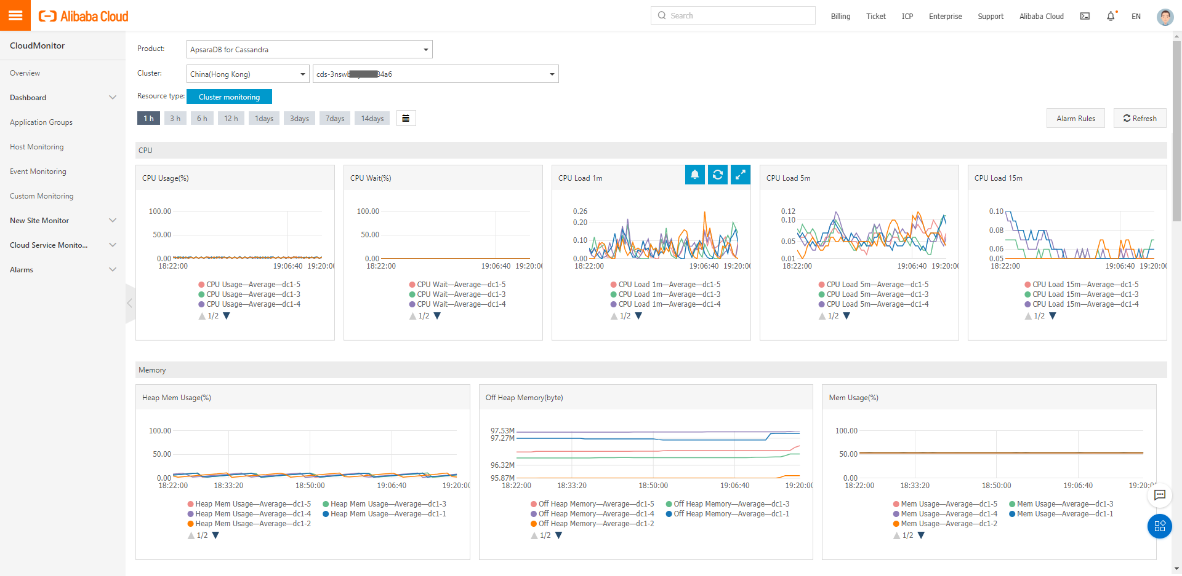Go to next legend page in CPU Load 15m chart

pos(1053,316)
